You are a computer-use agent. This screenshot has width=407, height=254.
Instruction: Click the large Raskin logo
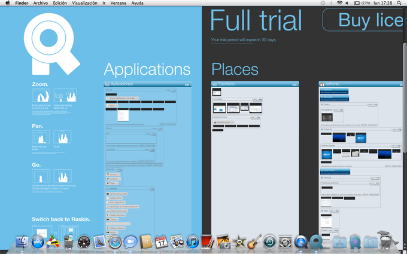point(52,44)
